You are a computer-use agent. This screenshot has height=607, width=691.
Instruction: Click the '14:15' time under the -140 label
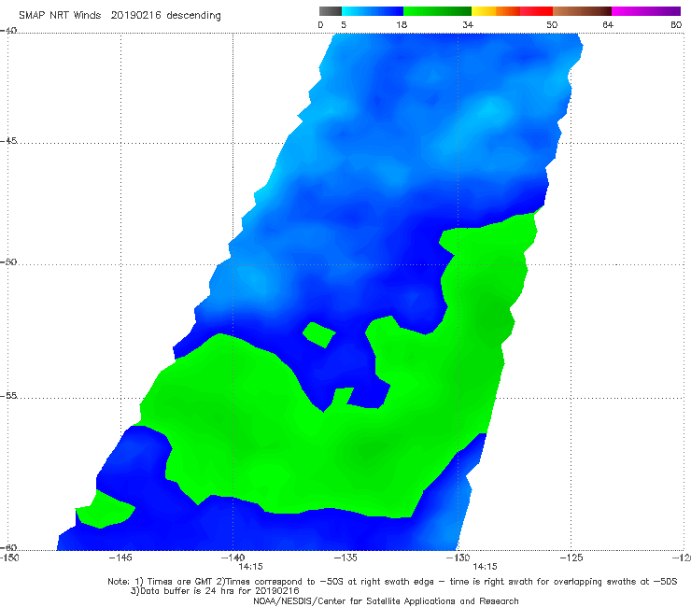250,567
